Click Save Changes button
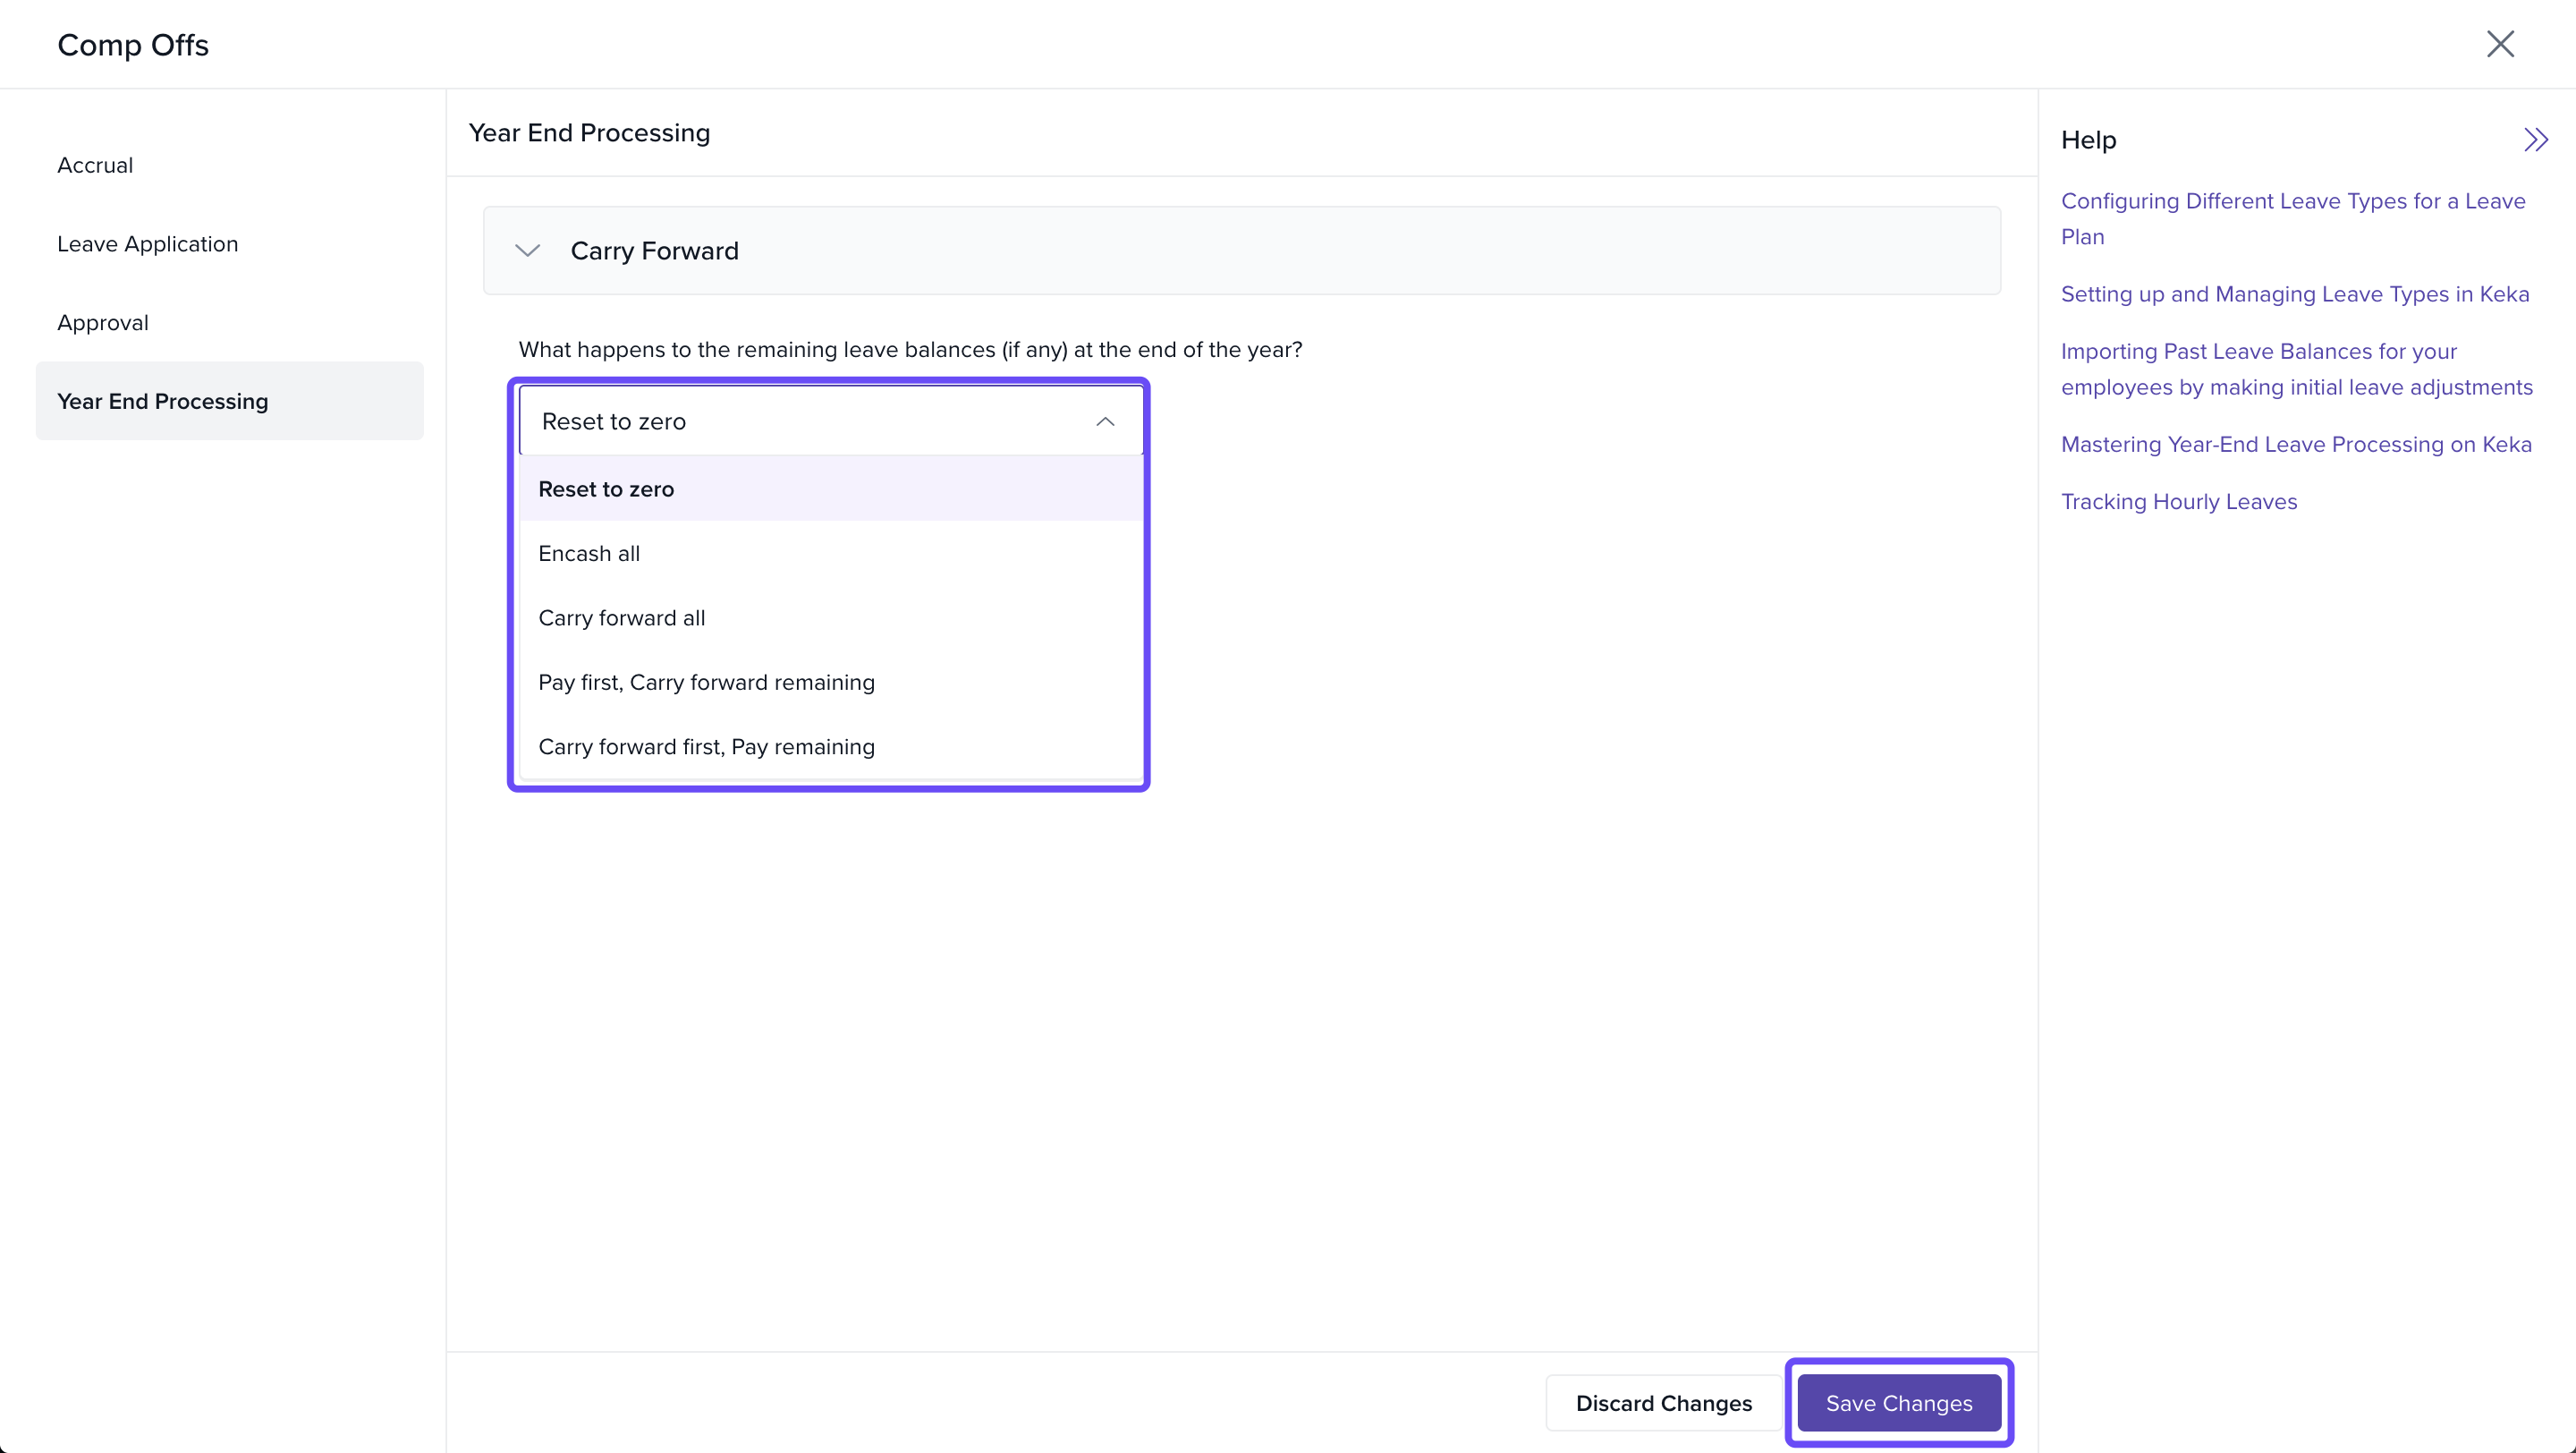This screenshot has height=1453, width=2576. pyautogui.click(x=1898, y=1403)
